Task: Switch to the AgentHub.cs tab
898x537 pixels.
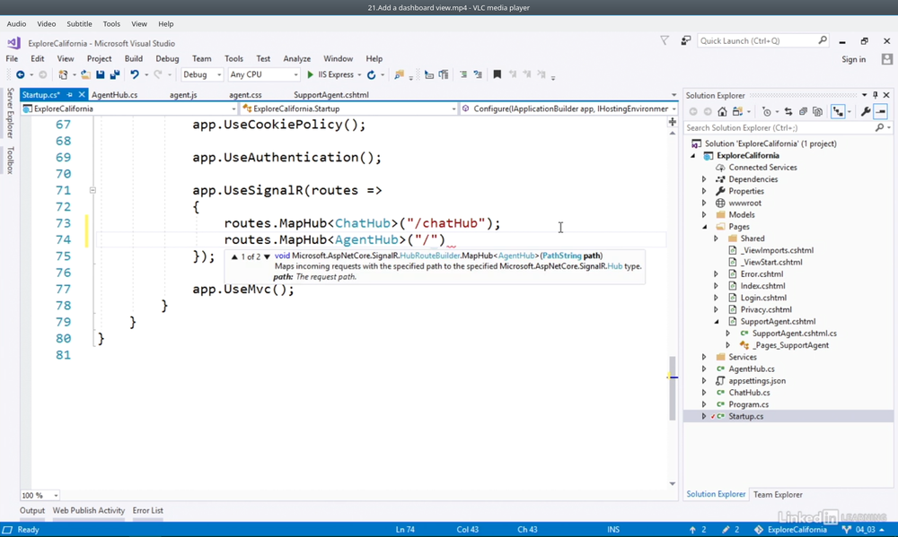Action: 114,95
